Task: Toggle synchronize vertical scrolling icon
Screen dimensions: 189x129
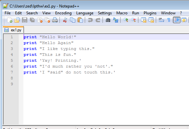Action: point(144,20)
